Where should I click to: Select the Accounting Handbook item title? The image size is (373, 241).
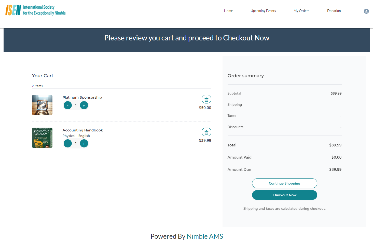83,130
